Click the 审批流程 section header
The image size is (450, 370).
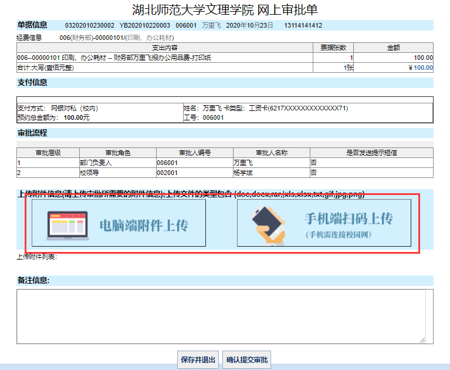pyautogui.click(x=32, y=133)
